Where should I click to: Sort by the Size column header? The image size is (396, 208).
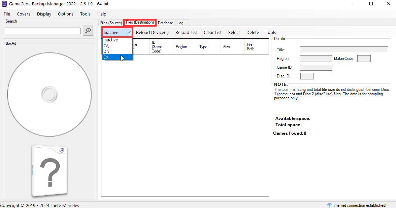(226, 47)
